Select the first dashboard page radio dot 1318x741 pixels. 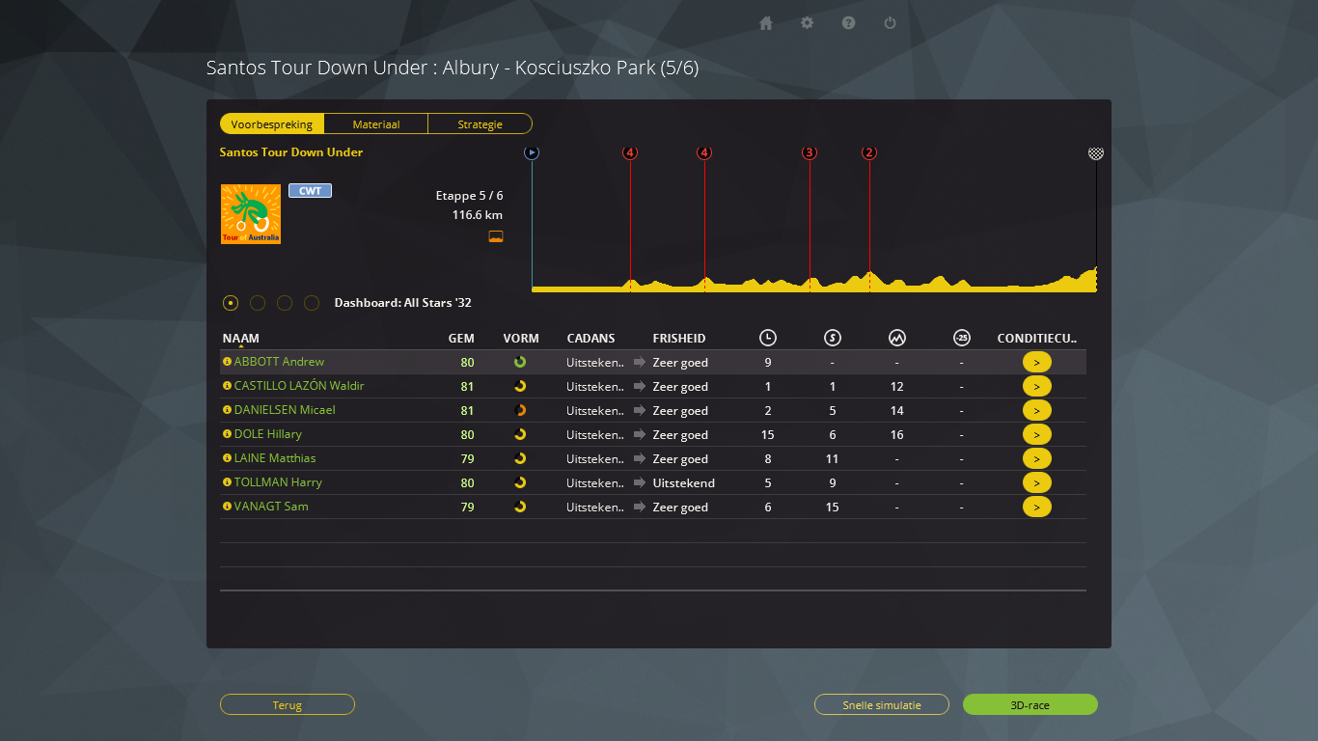coord(231,303)
